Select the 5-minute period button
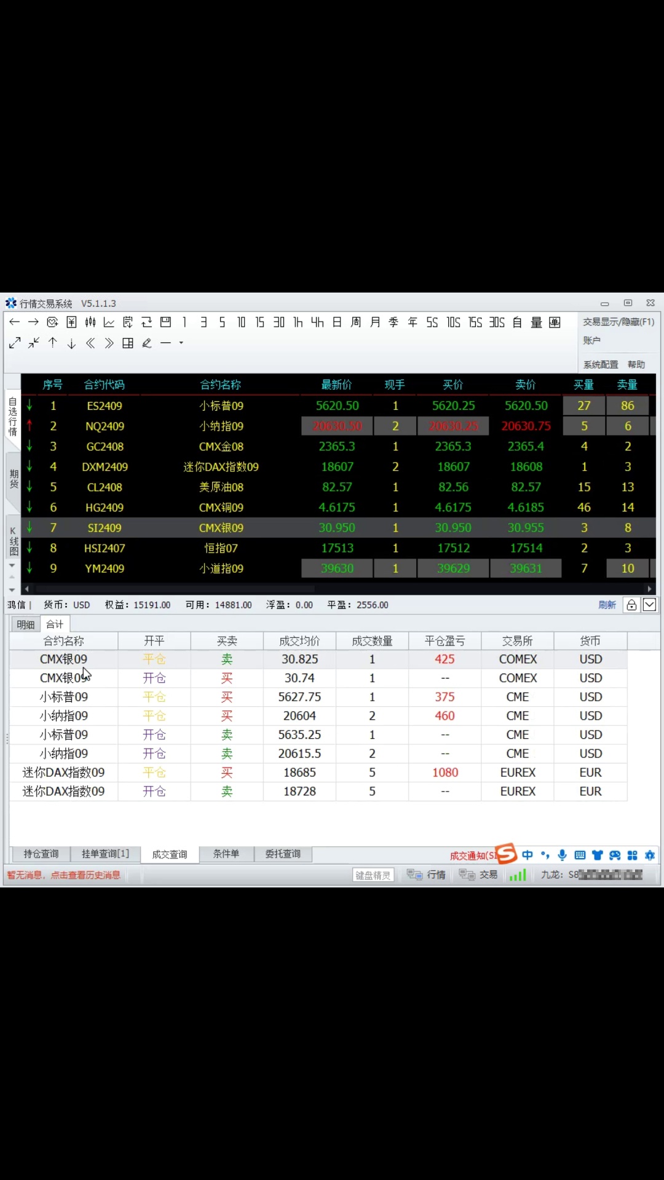 (x=222, y=322)
